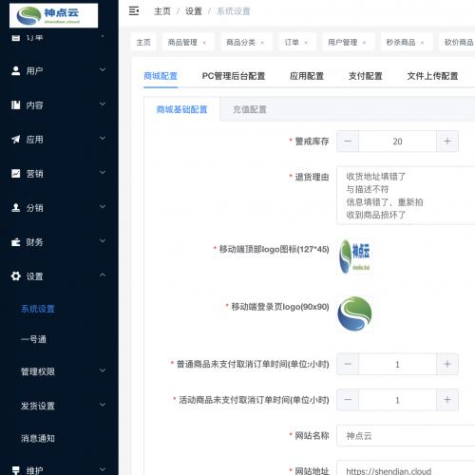Close the 商品管理 tab tag
This screenshot has width=475, height=475.
coord(204,43)
